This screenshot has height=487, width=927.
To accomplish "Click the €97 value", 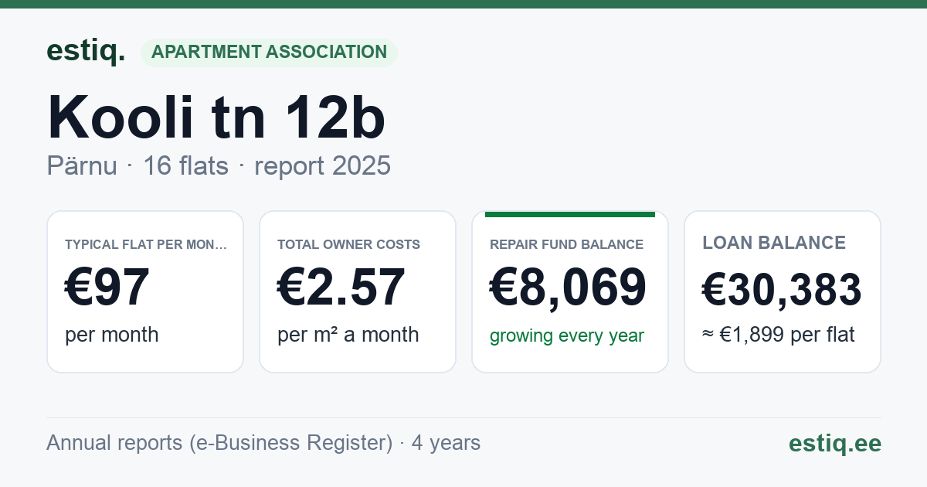I will tap(107, 288).
